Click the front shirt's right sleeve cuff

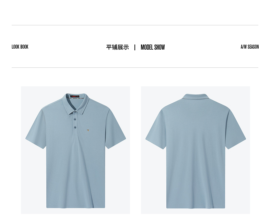tap(116, 143)
